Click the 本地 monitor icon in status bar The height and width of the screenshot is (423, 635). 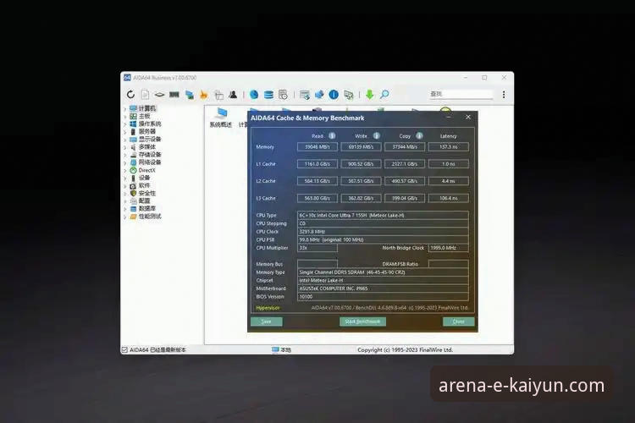275,349
